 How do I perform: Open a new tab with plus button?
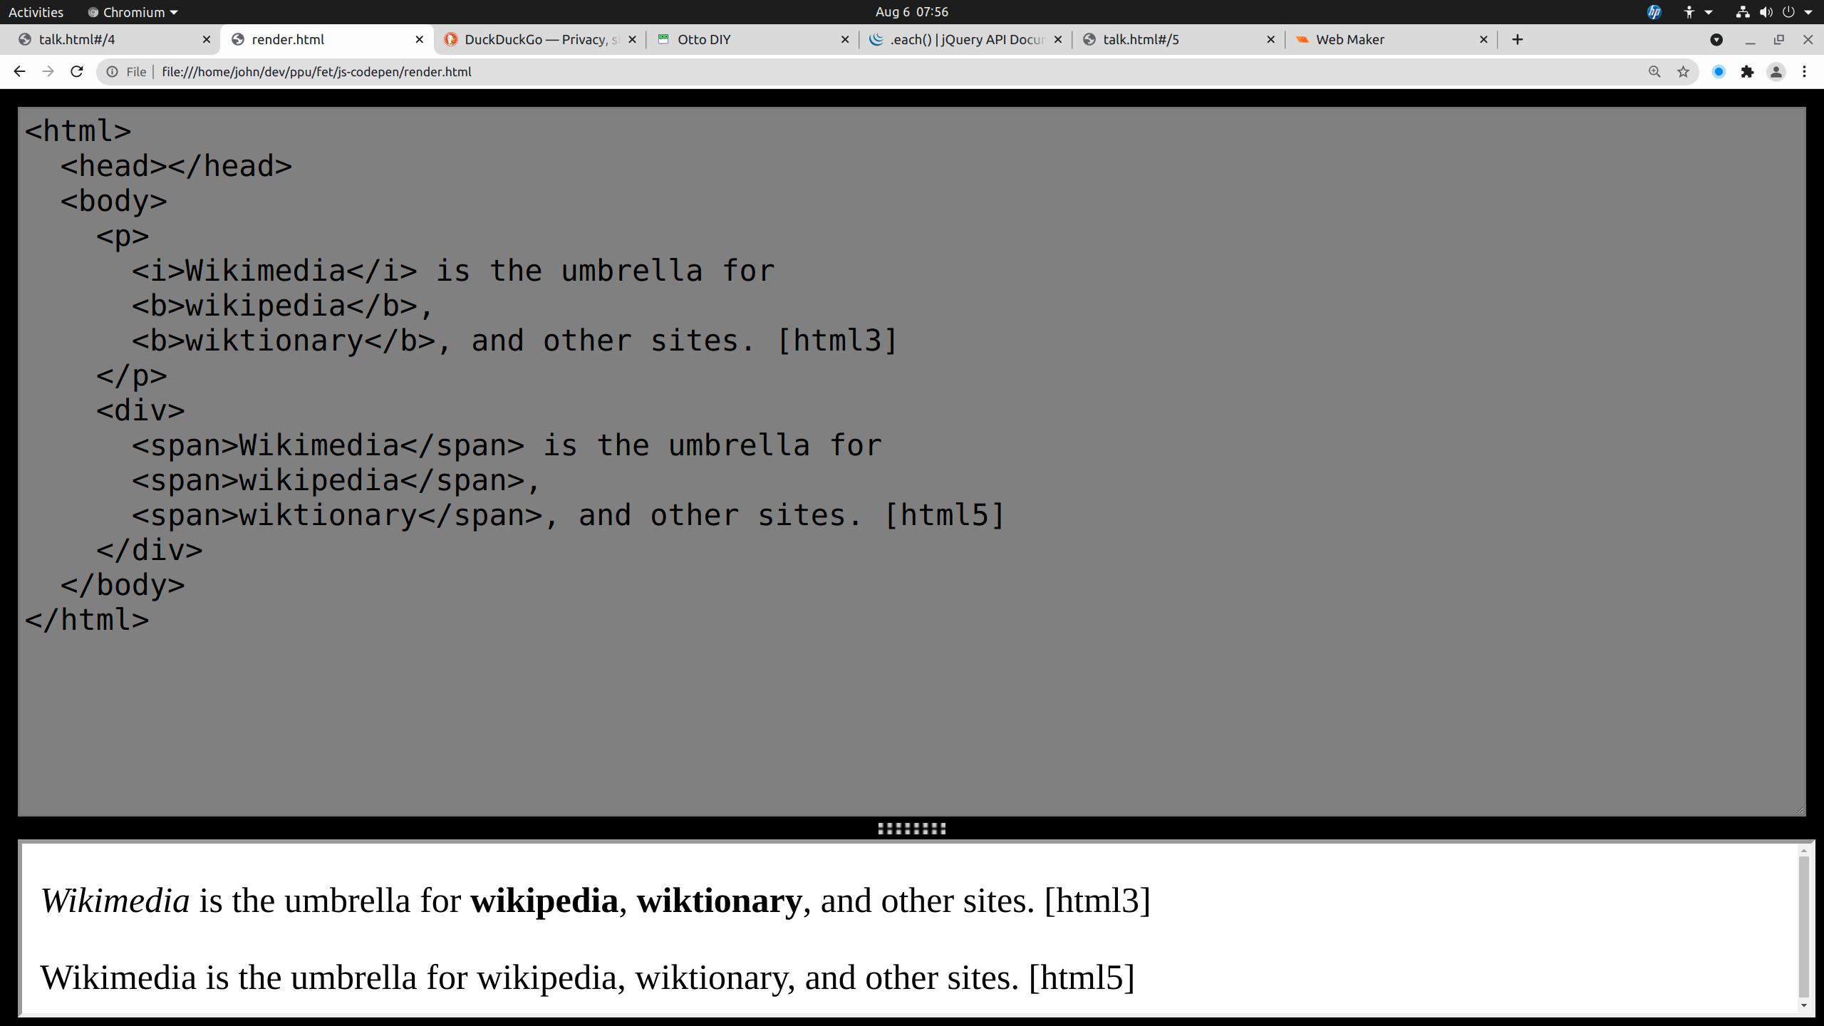coord(1518,40)
